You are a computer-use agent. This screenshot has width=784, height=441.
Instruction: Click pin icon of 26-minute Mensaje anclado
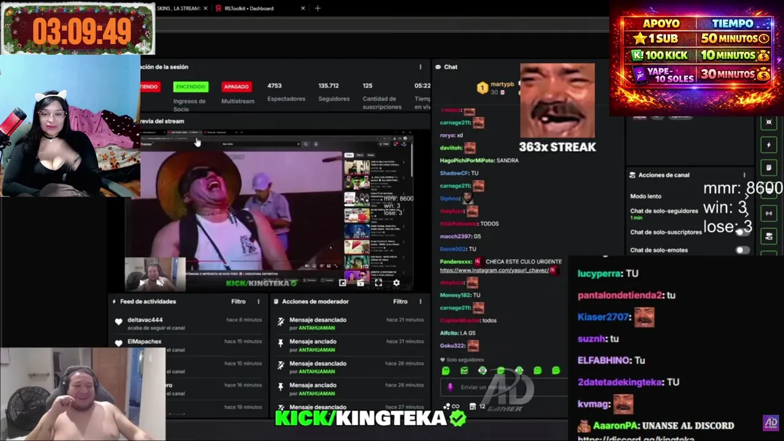(x=281, y=386)
